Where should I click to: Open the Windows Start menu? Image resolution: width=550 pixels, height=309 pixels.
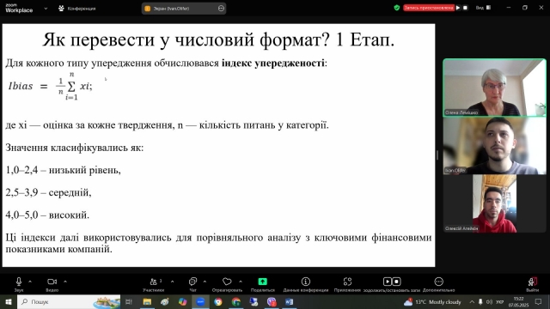click(9, 301)
